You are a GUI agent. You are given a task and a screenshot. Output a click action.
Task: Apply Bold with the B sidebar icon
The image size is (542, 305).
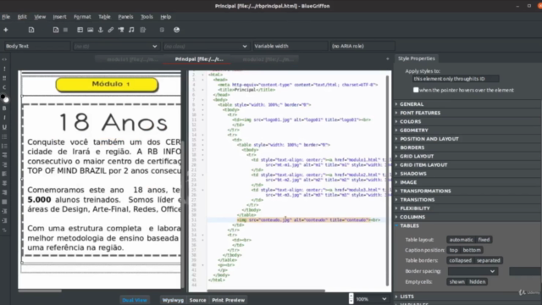[x=4, y=108]
